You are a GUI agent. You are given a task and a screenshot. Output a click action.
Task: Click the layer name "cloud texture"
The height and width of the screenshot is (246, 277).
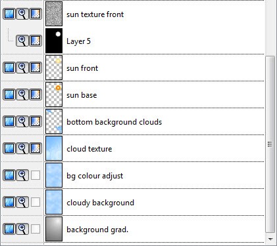pyautogui.click(x=89, y=149)
